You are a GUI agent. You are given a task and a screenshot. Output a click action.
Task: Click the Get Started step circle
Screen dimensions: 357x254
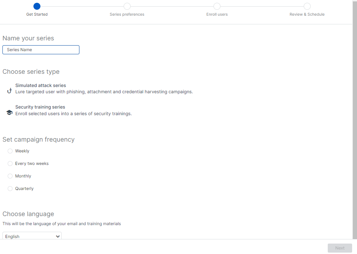click(x=37, y=6)
